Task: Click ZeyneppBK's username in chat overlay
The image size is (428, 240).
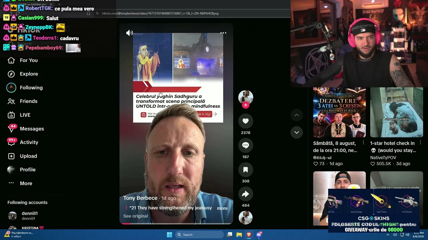Action: pos(39,27)
